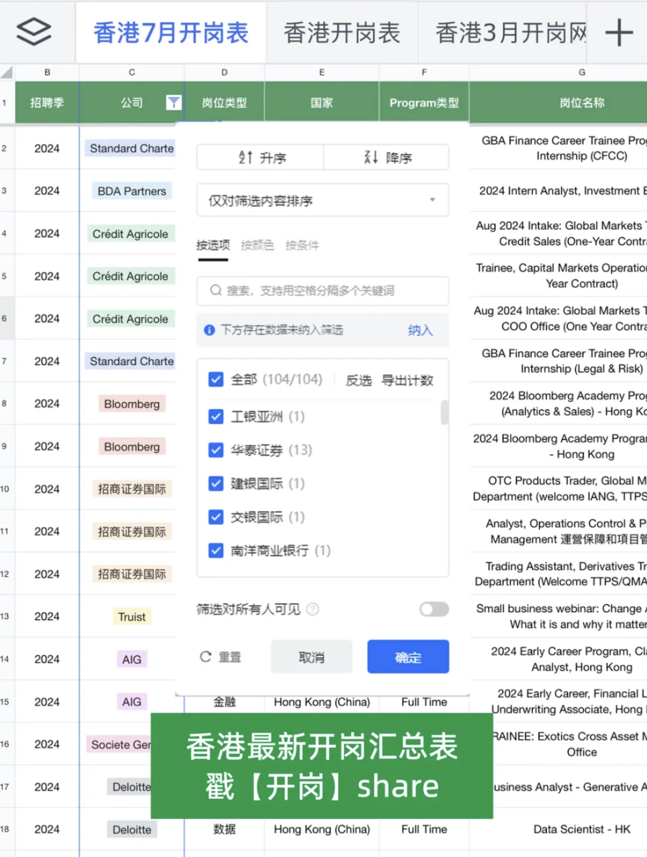Click the select-all corner triangle

[7, 73]
